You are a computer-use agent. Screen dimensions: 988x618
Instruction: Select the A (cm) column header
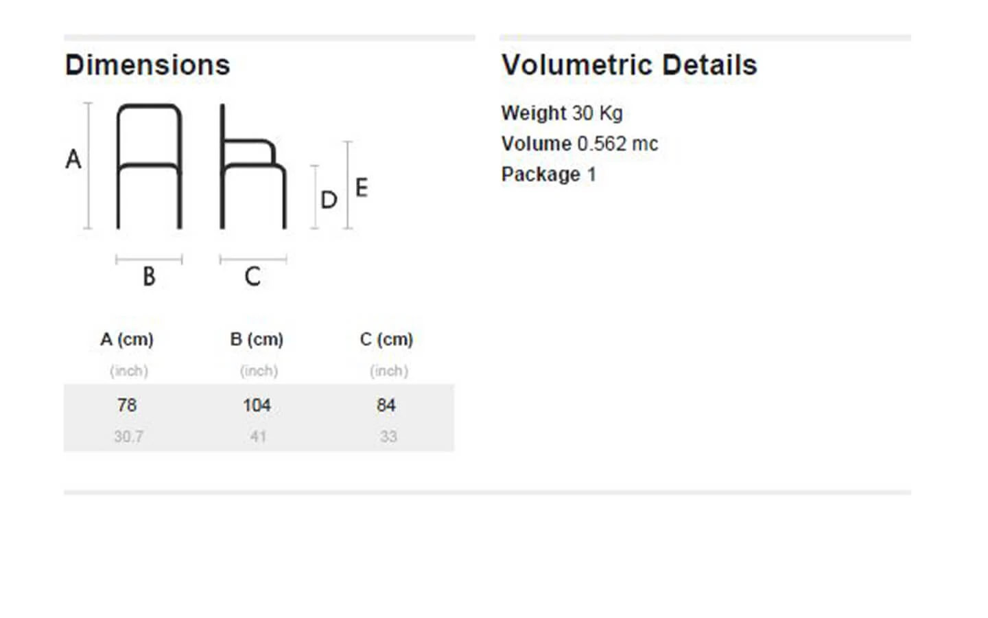[127, 339]
